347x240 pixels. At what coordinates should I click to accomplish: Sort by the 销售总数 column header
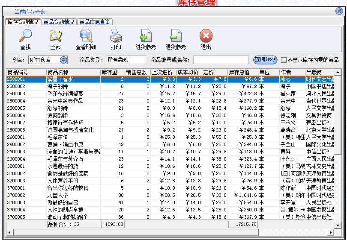138,72
